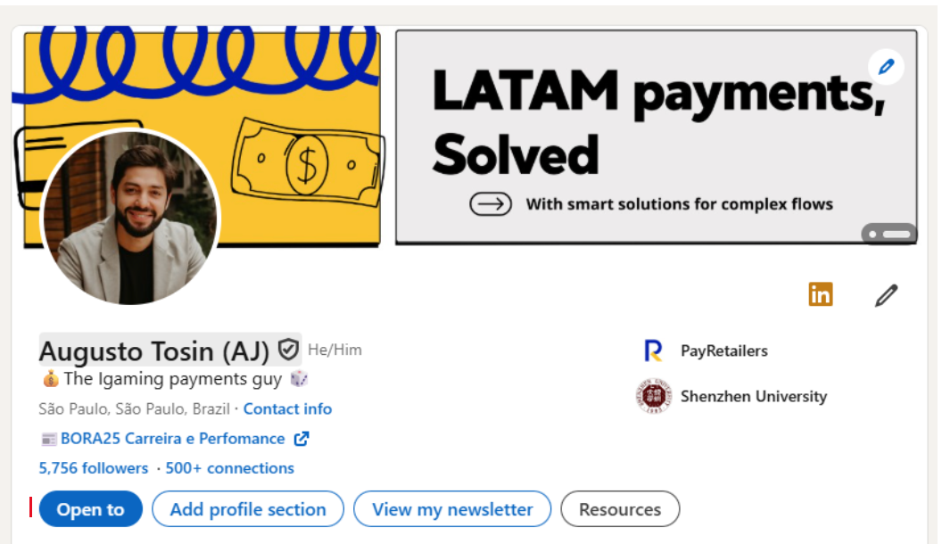Click the round profile photo
Screen dimensions: 942x544
point(130,218)
